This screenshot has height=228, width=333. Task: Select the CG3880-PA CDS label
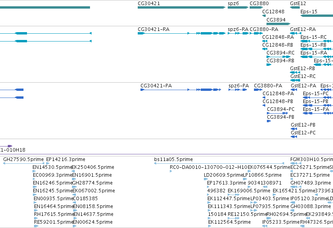[x=268, y=86]
